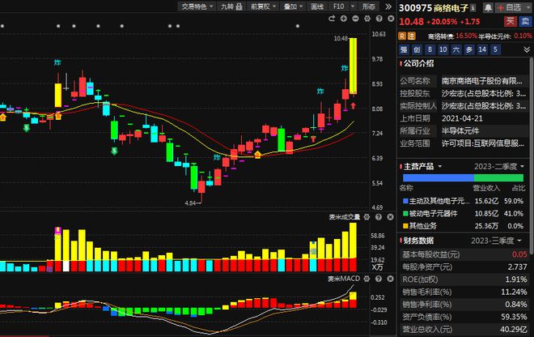Screen dimensions: 534x337
Task: Open main chart settings gear
Action: (x=367, y=19)
